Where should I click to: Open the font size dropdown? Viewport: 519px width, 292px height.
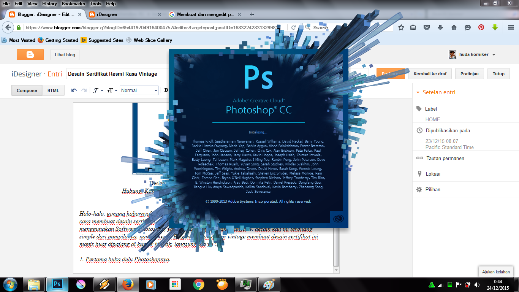point(112,90)
